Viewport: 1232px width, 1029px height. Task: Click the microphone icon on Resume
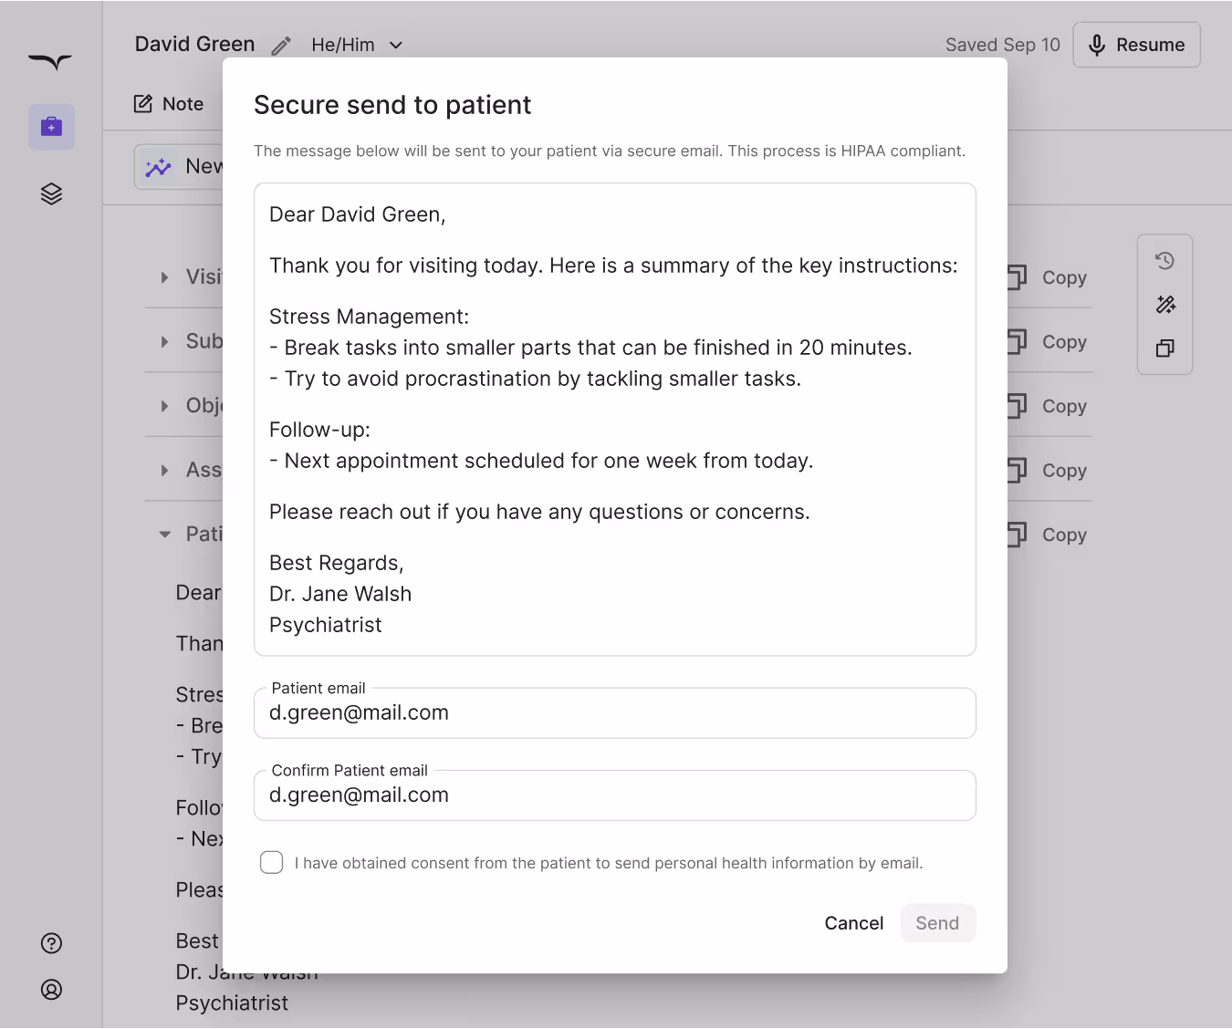tap(1096, 45)
